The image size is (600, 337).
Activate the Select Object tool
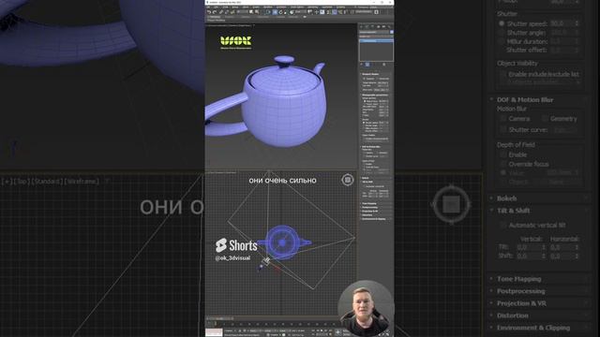pyautogui.click(x=251, y=12)
